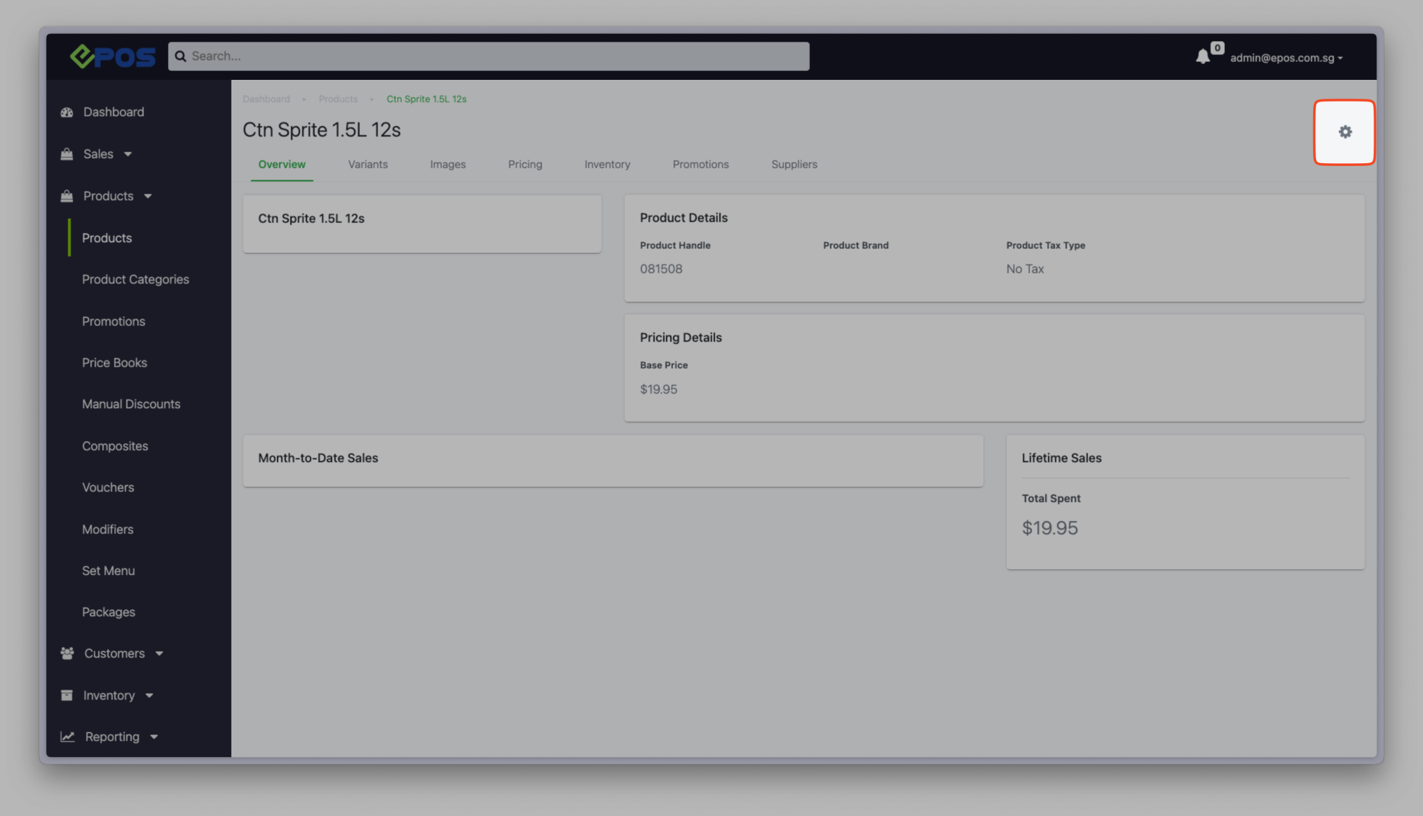1423x816 pixels.
Task: Click the Inventory box icon in the sidebar
Action: tap(67, 694)
